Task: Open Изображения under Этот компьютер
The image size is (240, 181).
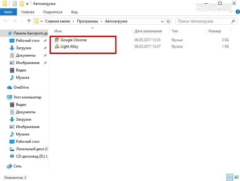Action: (x=28, y=127)
